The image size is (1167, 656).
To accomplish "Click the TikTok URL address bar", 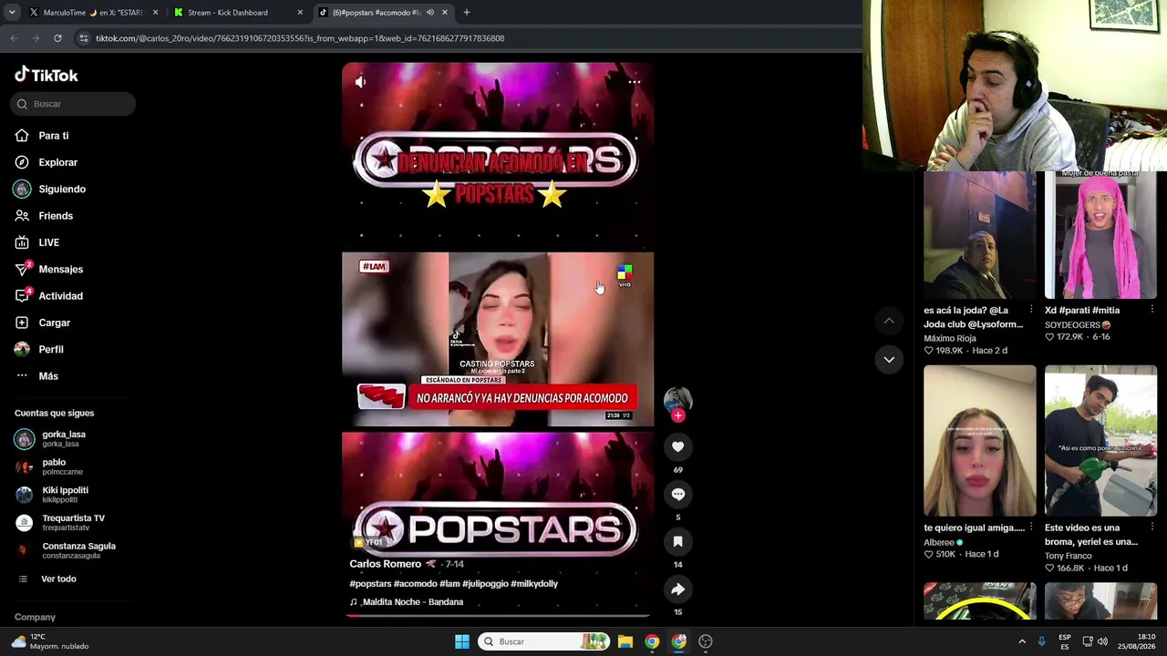I will (300, 38).
